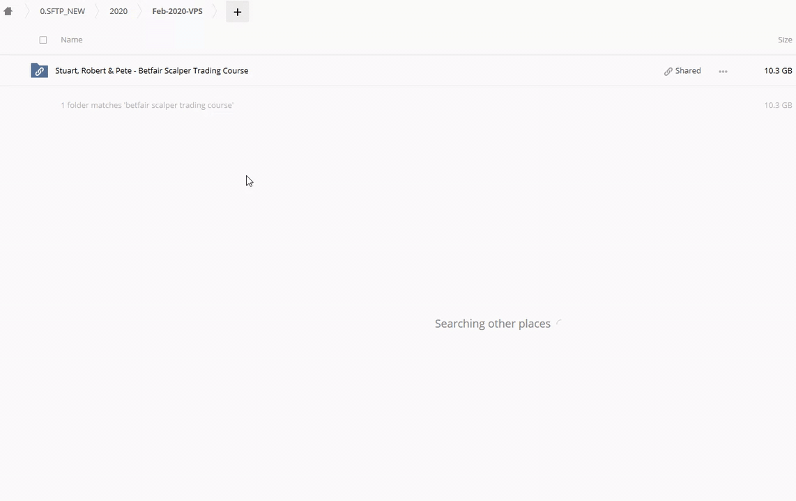
Task: Click the chain link icon beside Shared
Action: point(668,71)
